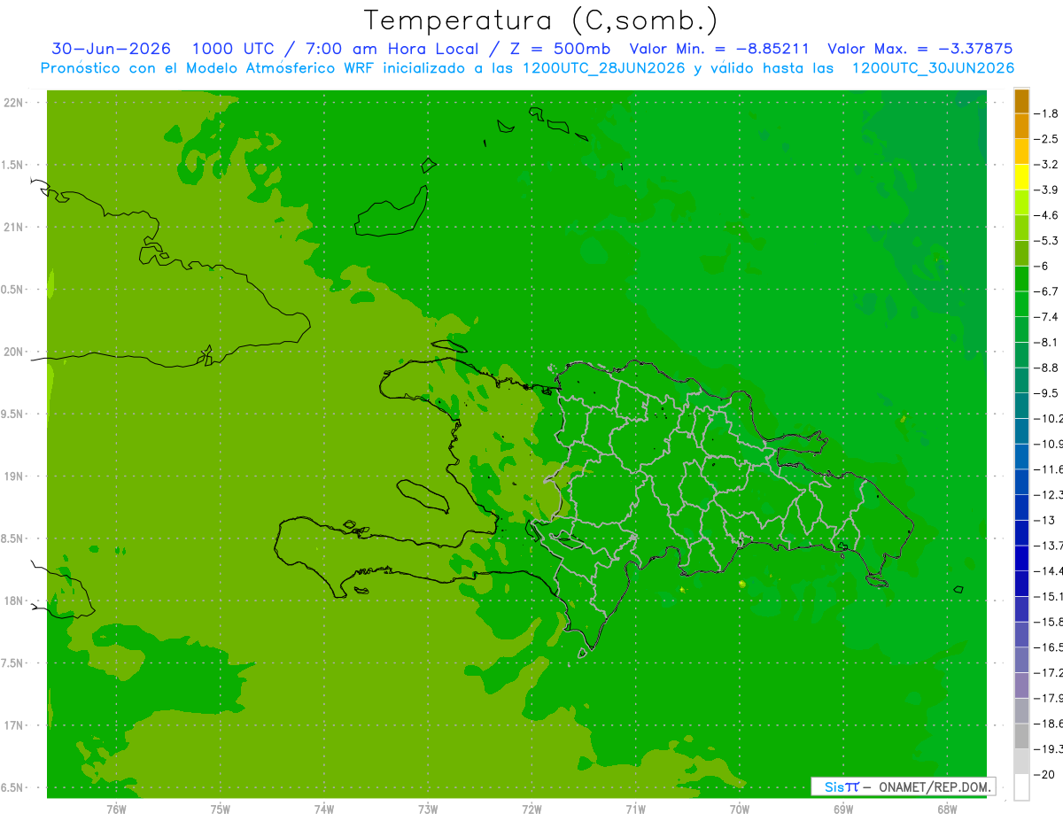Click the SisTT - ONAMET/REP.DOM. logo box
The height and width of the screenshot is (821, 1063).
point(903,786)
